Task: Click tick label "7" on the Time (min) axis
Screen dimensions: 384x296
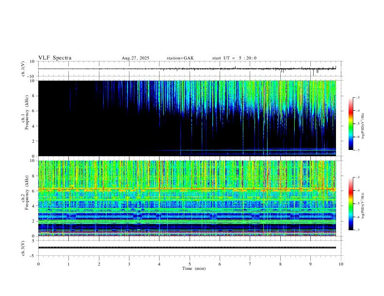Action: [250, 264]
